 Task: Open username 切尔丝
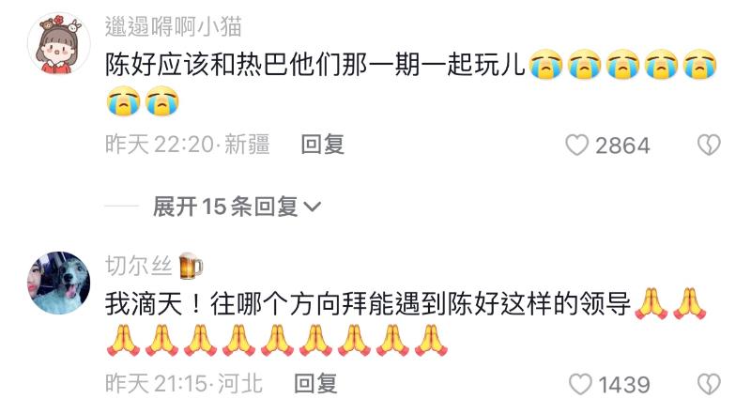[139, 266]
